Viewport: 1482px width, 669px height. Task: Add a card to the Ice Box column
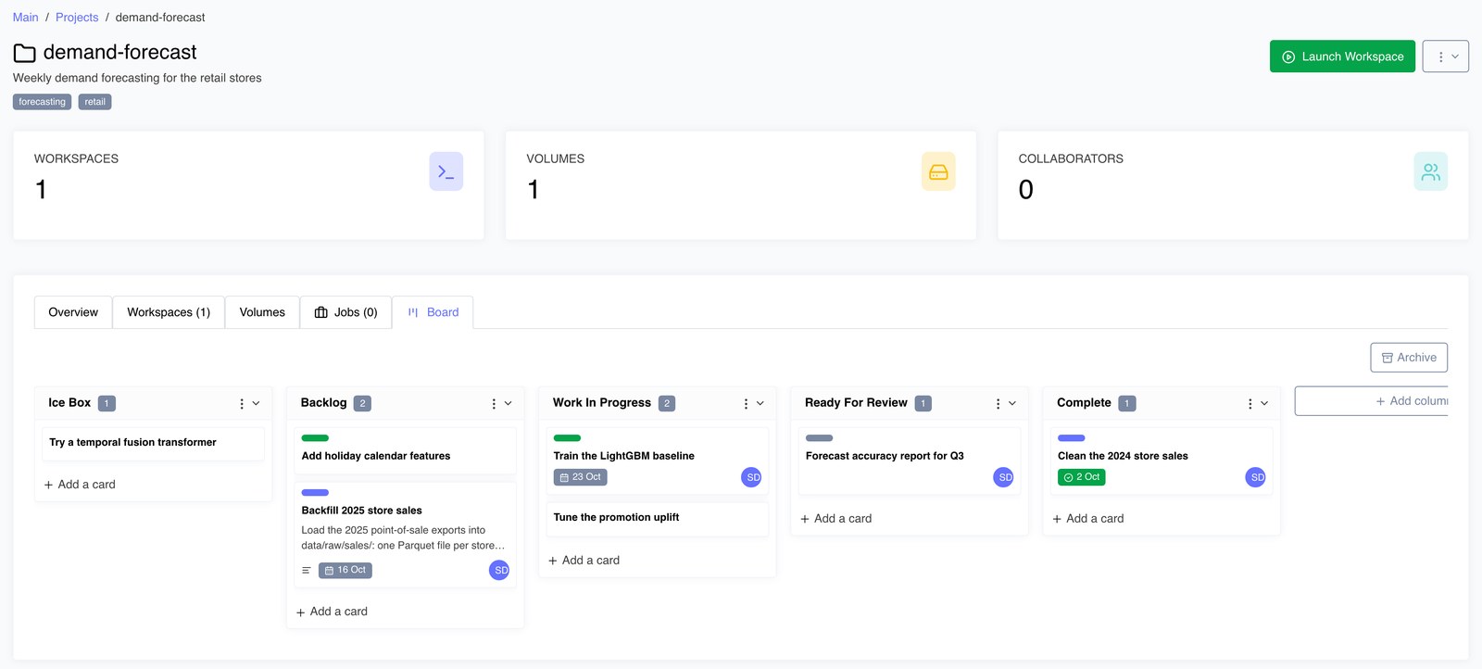coord(80,485)
